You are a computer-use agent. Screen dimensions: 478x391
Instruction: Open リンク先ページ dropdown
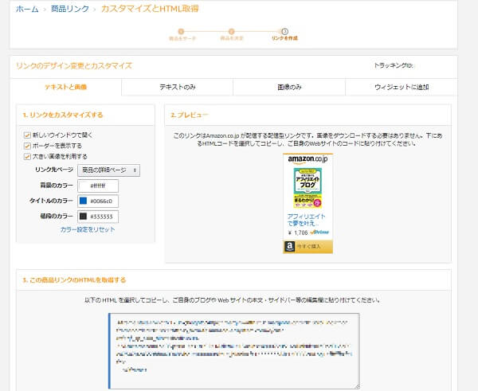pos(109,170)
